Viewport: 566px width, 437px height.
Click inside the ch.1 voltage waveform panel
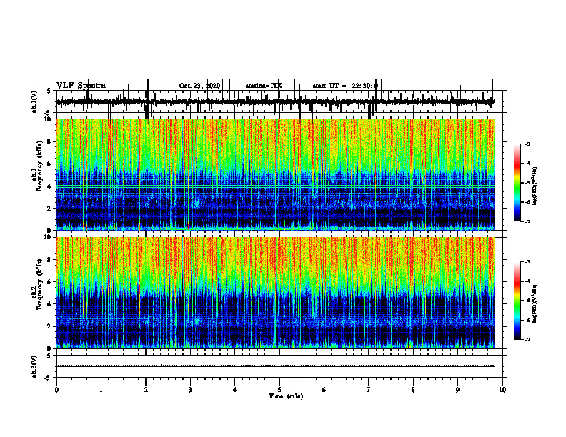pos(279,102)
